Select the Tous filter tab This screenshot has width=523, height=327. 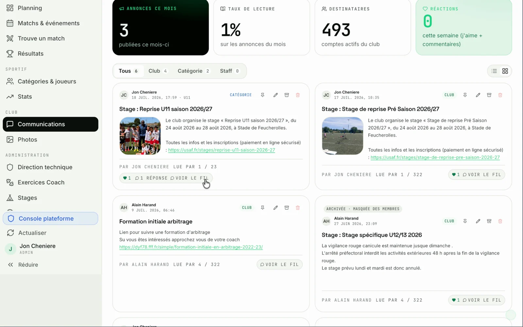128,71
